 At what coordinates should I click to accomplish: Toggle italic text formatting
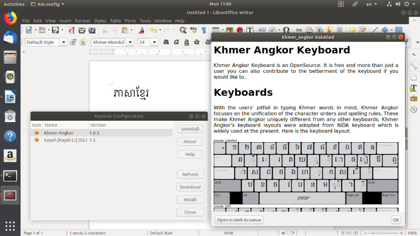tap(176, 42)
